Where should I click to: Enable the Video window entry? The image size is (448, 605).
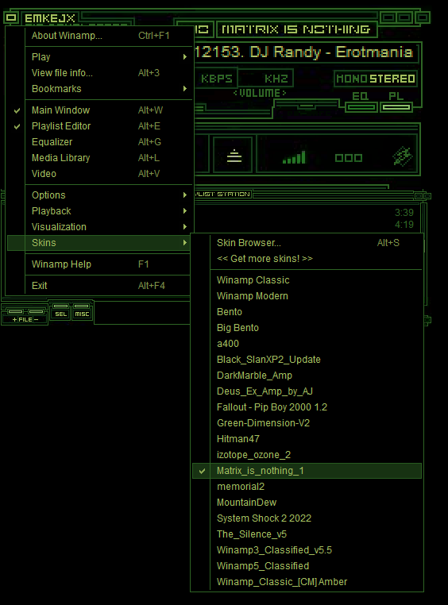coord(98,174)
